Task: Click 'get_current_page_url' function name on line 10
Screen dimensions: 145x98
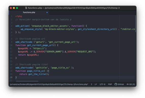Action: (40, 45)
